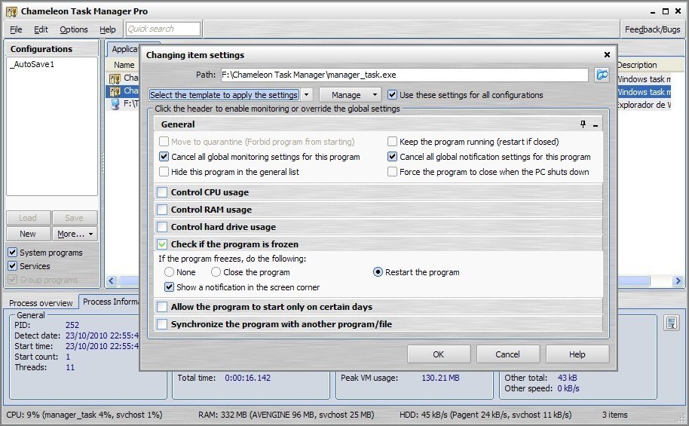Uncheck Show a notification in the screen corner
This screenshot has width=689, height=426.
(x=169, y=287)
